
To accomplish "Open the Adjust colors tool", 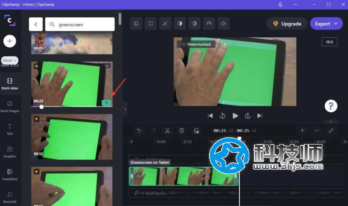I will tap(180, 24).
